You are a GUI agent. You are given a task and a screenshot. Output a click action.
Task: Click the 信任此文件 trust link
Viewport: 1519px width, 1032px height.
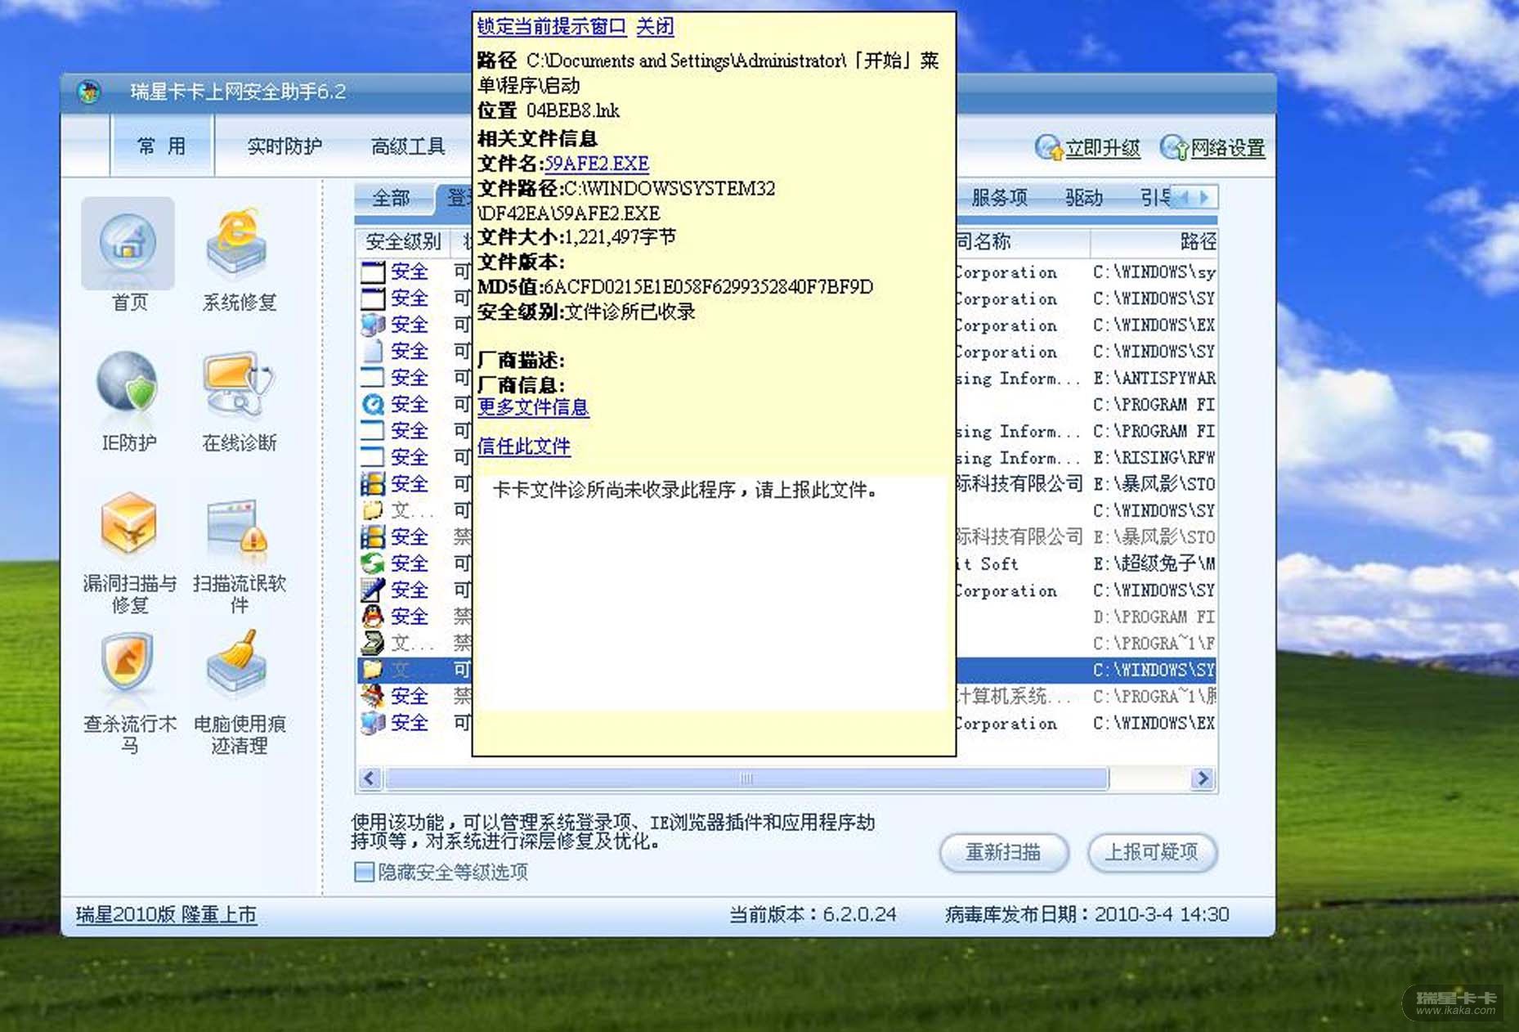(524, 446)
